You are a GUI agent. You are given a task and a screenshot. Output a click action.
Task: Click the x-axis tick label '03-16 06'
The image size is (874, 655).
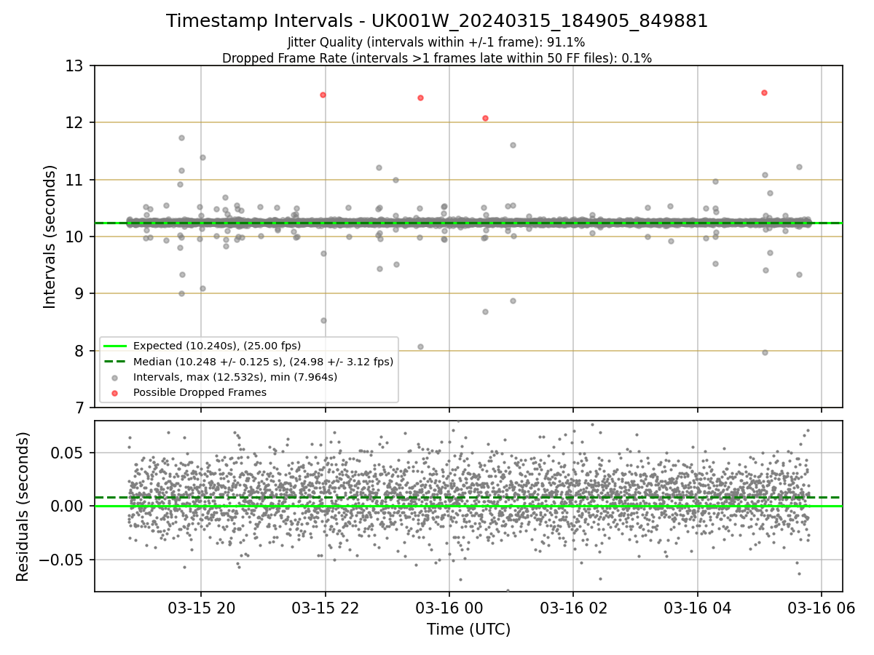coord(822,608)
